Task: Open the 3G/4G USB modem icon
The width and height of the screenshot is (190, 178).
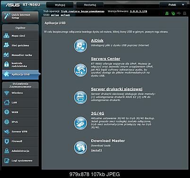Action: click(x=80, y=123)
